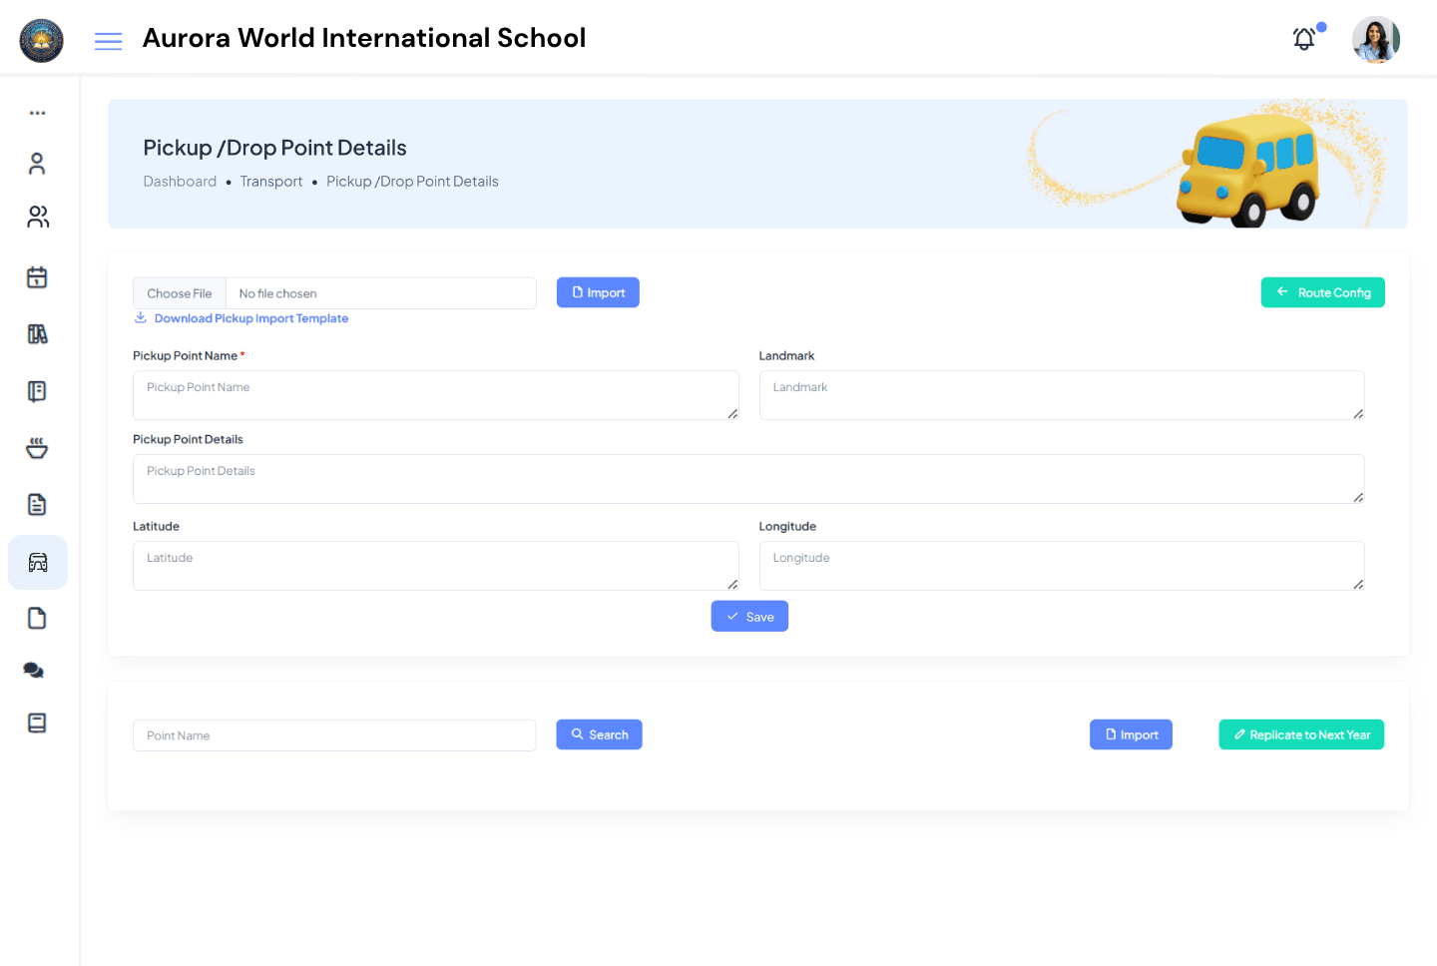
Task: Open the calendar module from the sidebar
Action: (37, 276)
